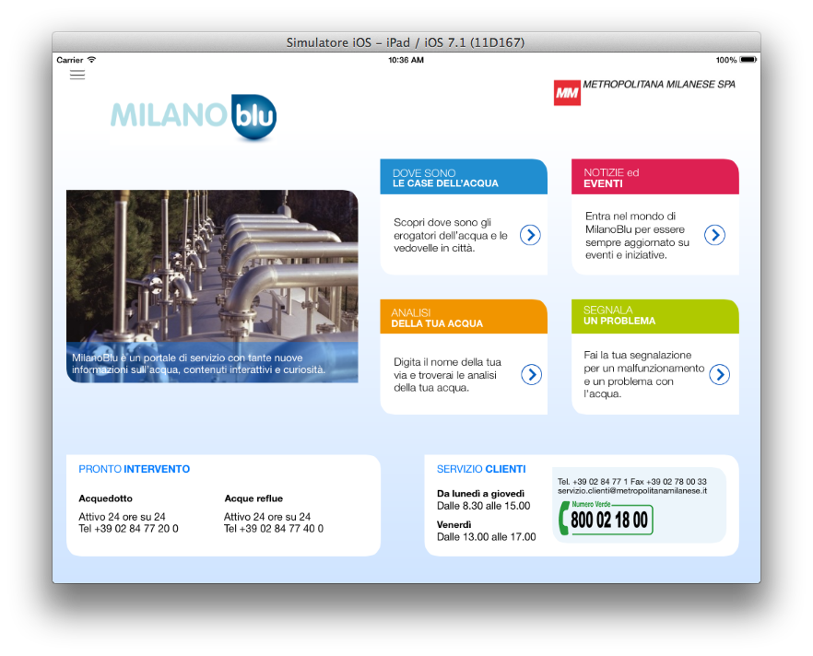Click the Metropolitana Milanese SPA text

(x=659, y=84)
